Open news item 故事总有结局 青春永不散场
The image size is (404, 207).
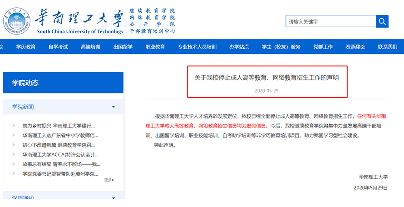coord(61,164)
